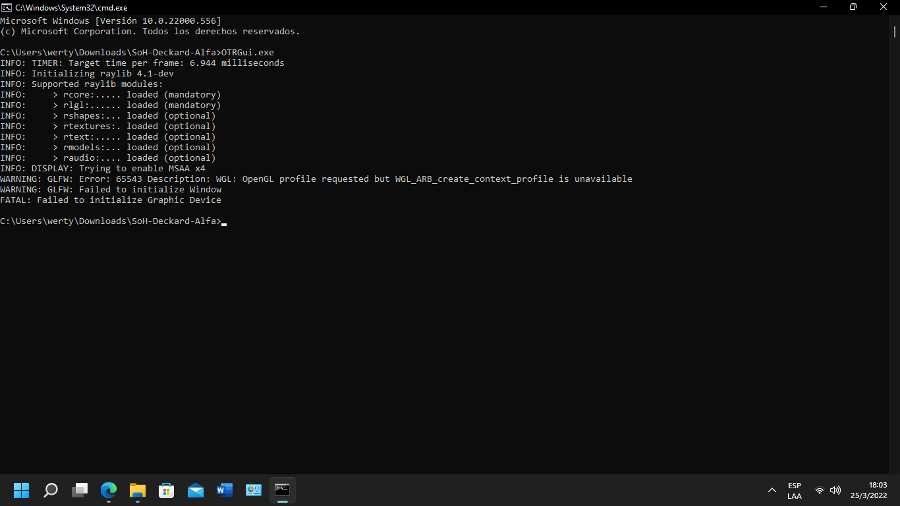The height and width of the screenshot is (506, 900).
Task: Open the Start menu
Action: pos(21,490)
